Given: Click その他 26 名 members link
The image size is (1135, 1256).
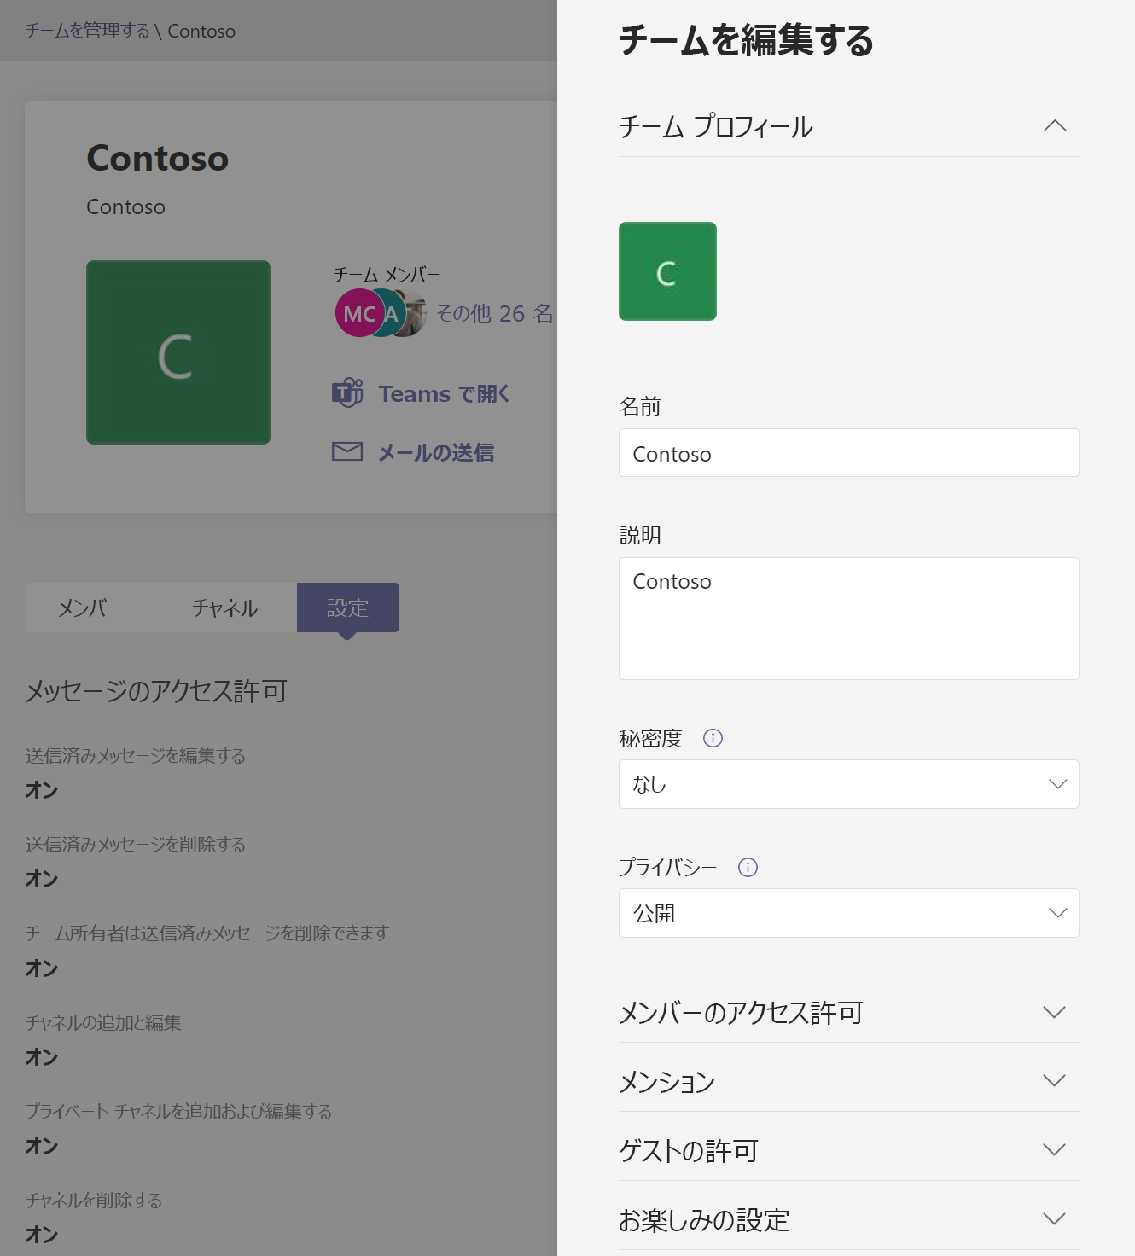Looking at the screenshot, I should click(495, 313).
